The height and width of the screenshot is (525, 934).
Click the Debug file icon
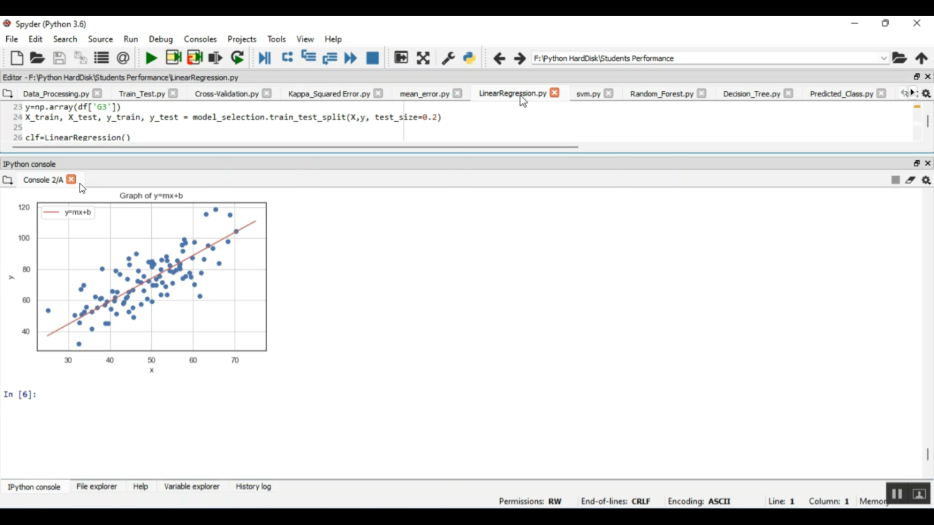(x=265, y=58)
